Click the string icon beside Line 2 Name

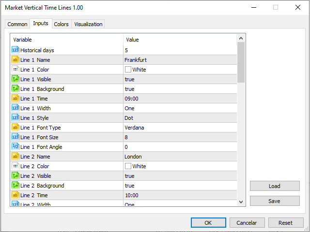15,157
